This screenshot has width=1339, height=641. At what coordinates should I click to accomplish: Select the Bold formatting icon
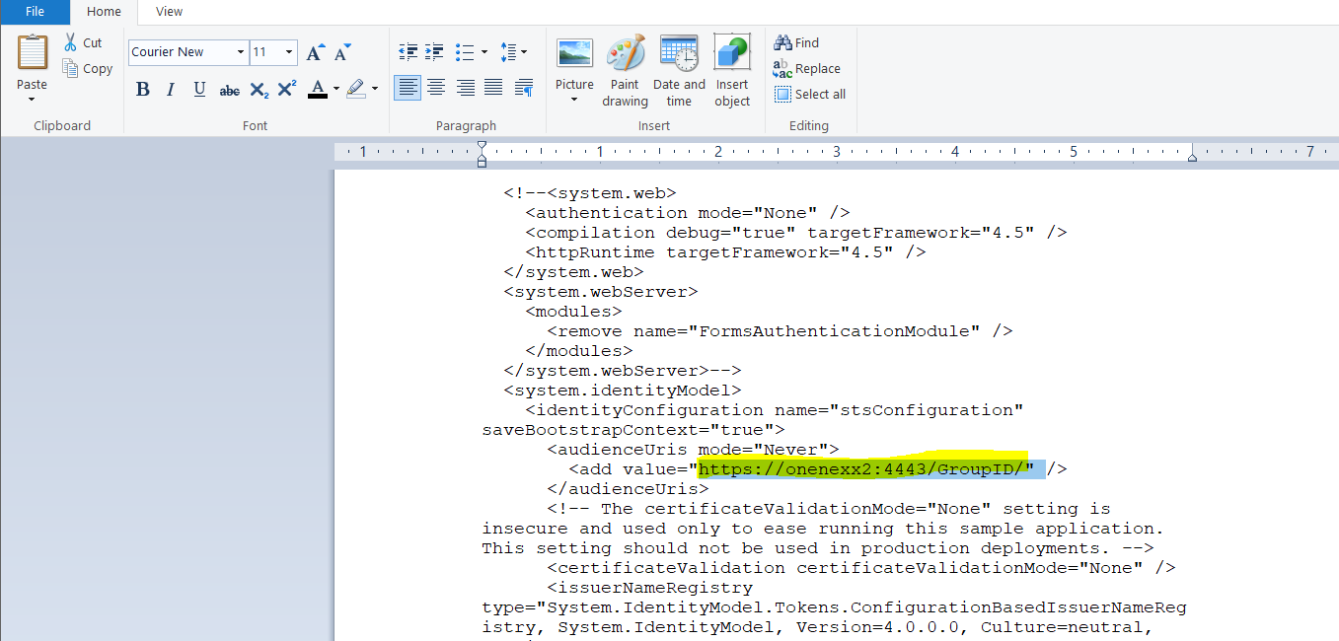(x=142, y=89)
